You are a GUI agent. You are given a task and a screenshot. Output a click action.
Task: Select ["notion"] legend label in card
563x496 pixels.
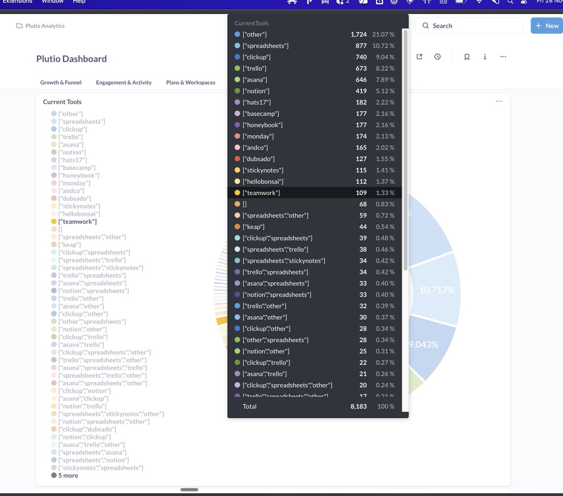72,152
